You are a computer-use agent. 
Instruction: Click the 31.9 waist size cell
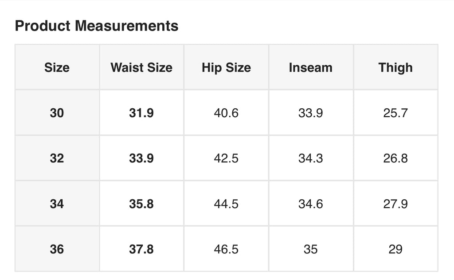[141, 113]
